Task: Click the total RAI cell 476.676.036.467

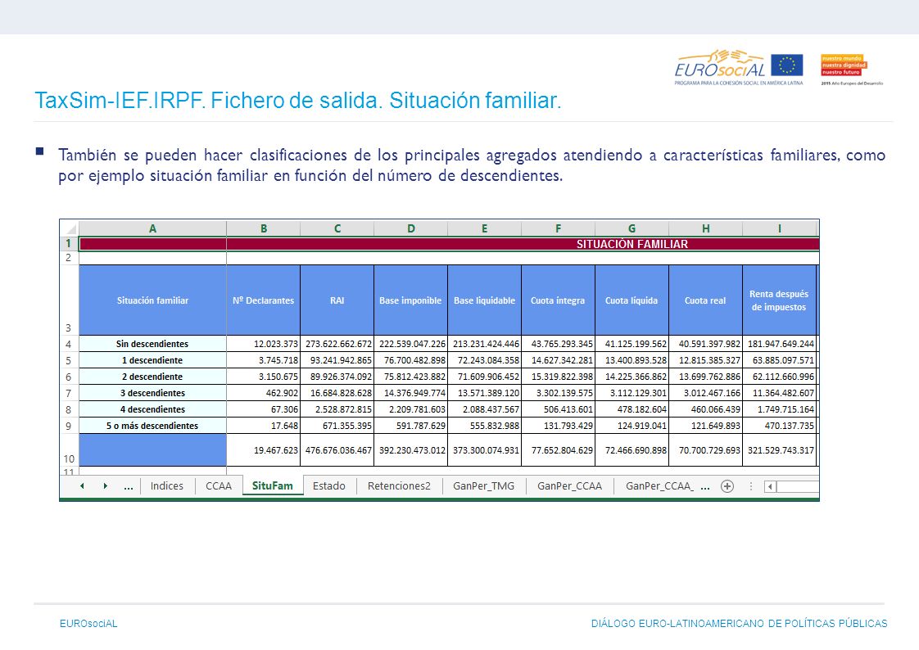Action: tap(337, 449)
